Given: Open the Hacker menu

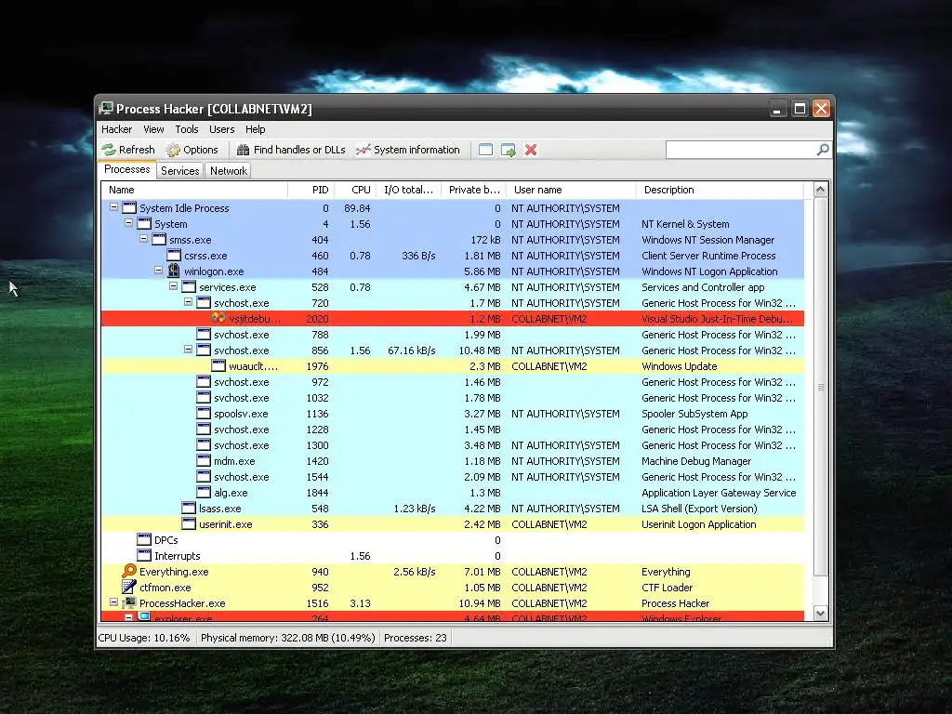Looking at the screenshot, I should 116,129.
